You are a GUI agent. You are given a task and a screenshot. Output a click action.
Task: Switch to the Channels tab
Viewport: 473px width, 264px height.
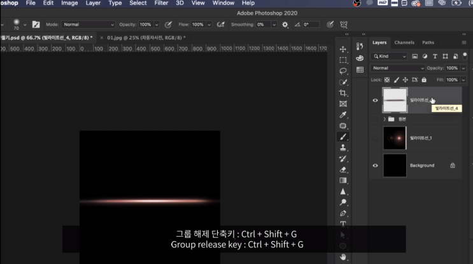point(404,43)
